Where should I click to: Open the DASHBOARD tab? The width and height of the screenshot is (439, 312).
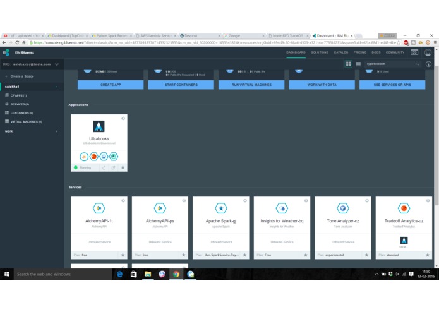pos(296,52)
